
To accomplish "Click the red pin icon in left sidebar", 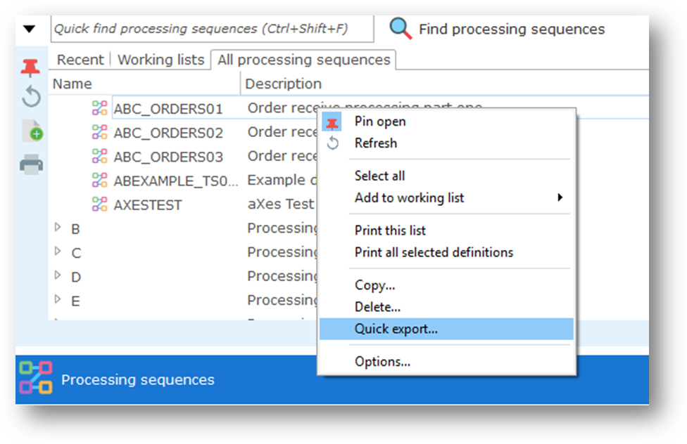I will (x=30, y=68).
